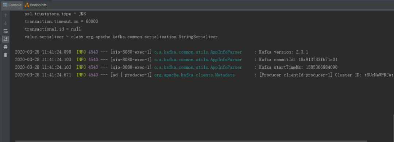This screenshot has height=142, width=394.
Task: Click the org.apache.kafka.clients.Metadata logger name
Action: [194, 75]
